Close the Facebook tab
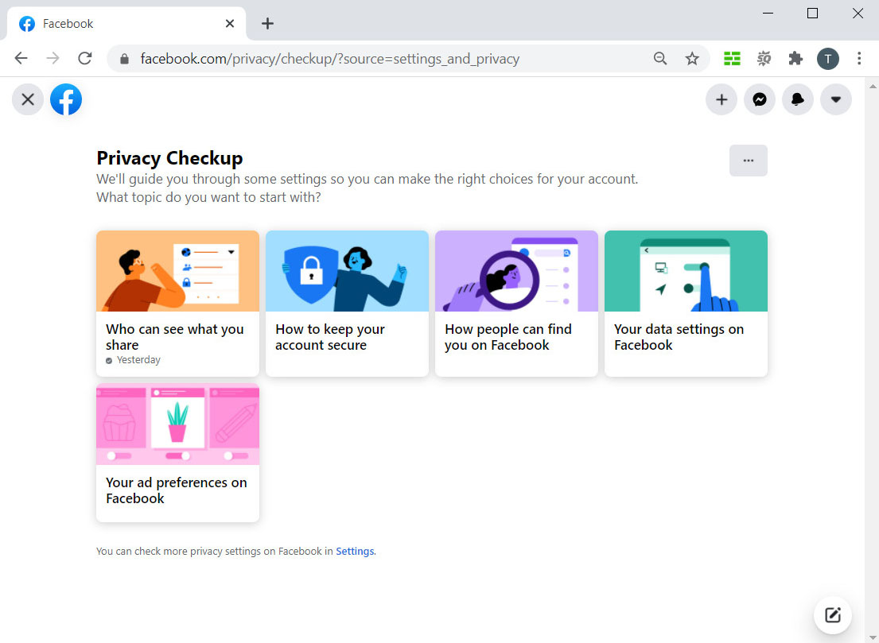Screen dimensions: 879x643 pos(230,24)
